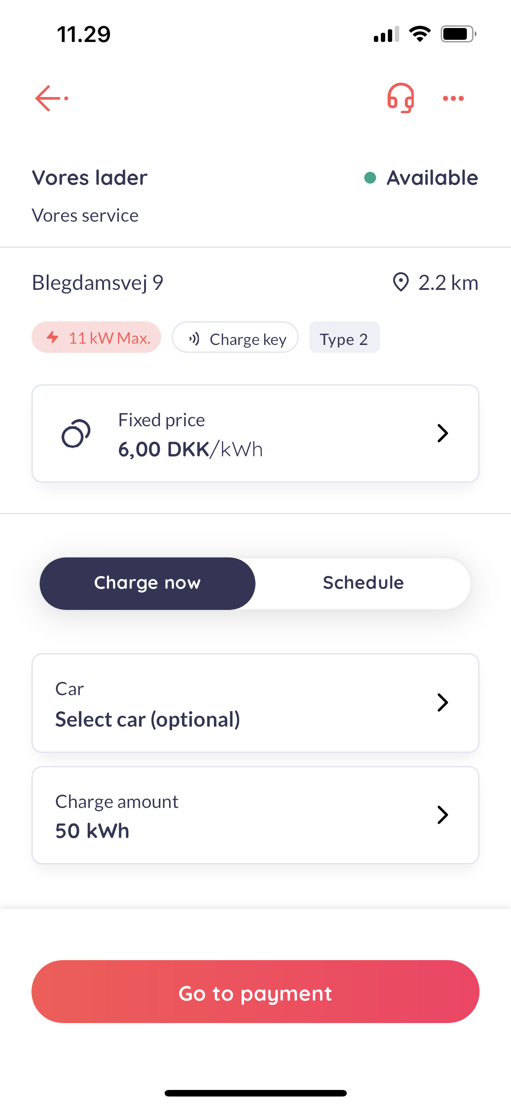The image size is (511, 1107).
Task: Tap the lightning bolt power icon
Action: pos(53,337)
